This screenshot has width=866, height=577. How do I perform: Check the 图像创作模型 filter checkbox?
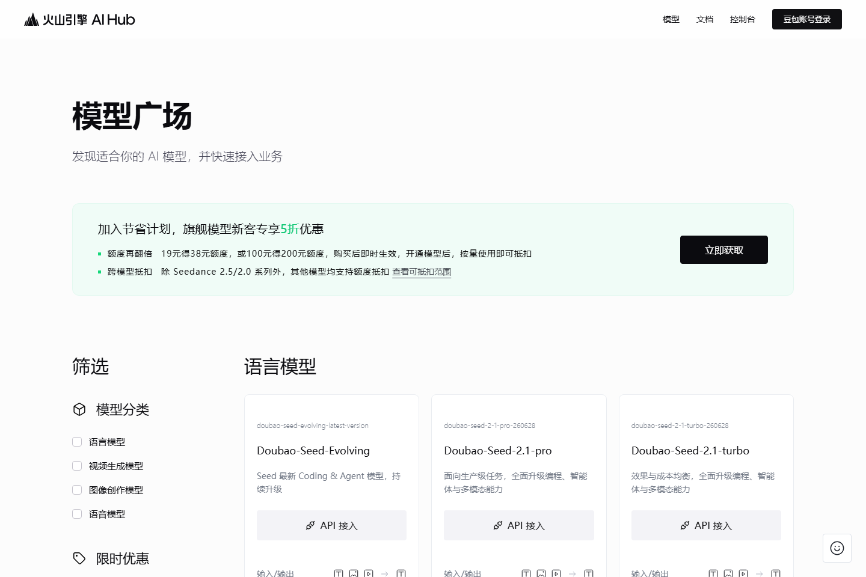[x=77, y=490]
